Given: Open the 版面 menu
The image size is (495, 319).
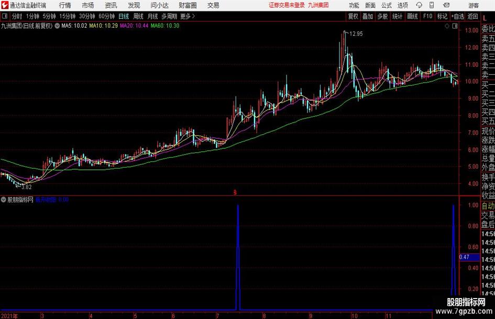Looking at the screenshot, I should point(370,5).
